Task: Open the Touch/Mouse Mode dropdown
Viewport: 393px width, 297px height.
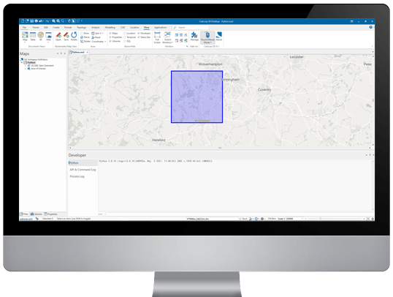Action: [207, 37]
